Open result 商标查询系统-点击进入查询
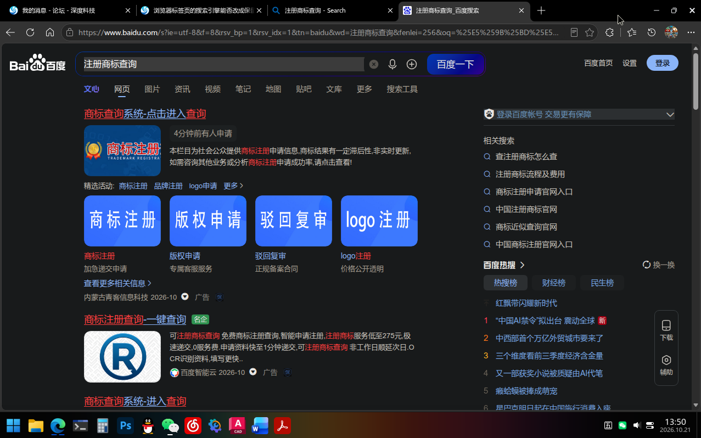 click(145, 114)
